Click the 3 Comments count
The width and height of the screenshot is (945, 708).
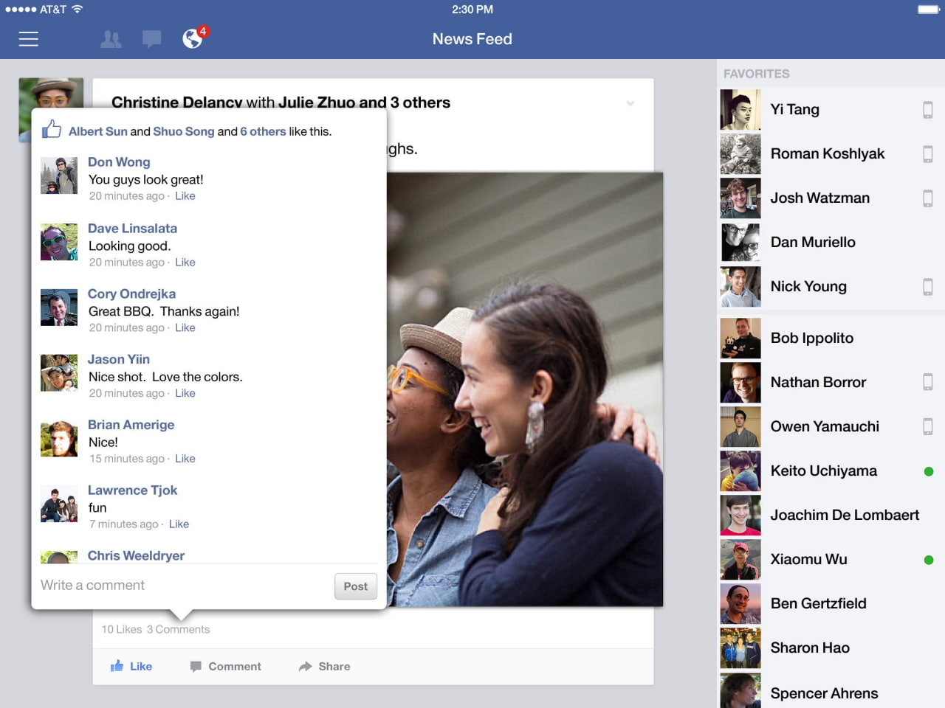click(177, 629)
